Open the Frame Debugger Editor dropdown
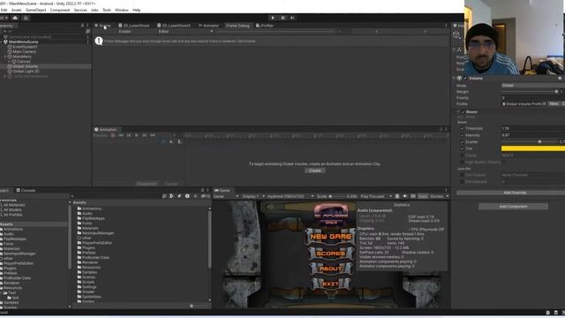Viewport: 565px width, 318px height. [185, 32]
